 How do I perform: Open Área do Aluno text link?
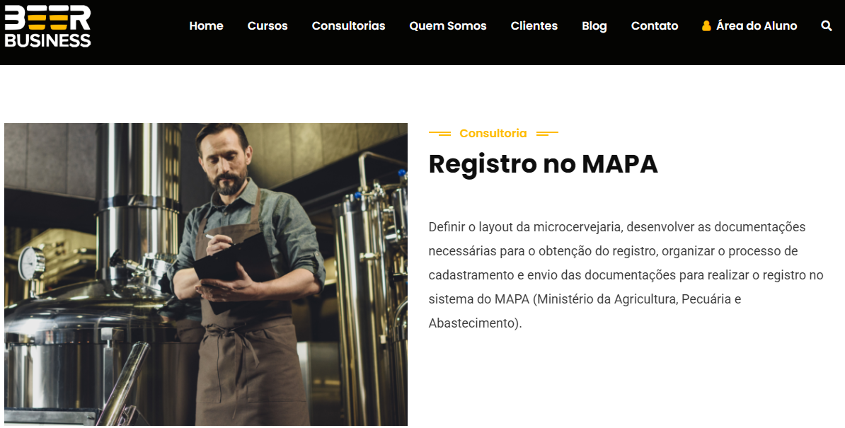pyautogui.click(x=757, y=26)
